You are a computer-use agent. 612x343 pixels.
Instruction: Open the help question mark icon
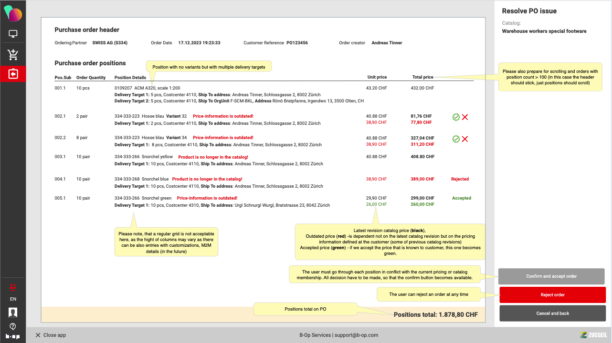(x=13, y=326)
